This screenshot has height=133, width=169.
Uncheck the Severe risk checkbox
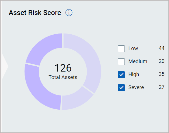point(121,88)
